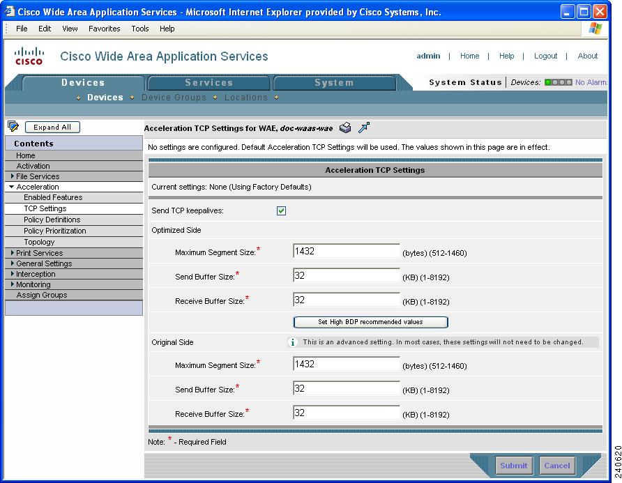Switch to the Services tab

(x=208, y=82)
